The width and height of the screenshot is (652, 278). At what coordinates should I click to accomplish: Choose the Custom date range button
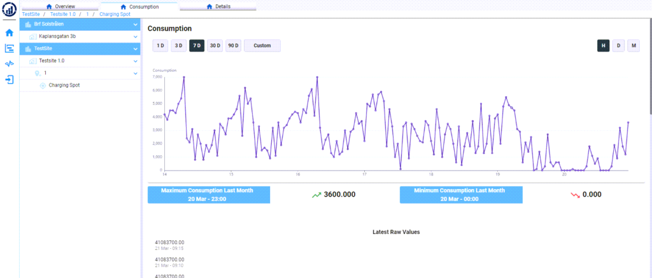tap(262, 46)
